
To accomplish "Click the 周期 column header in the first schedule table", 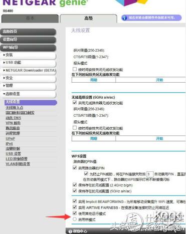I will pos(94,80).
